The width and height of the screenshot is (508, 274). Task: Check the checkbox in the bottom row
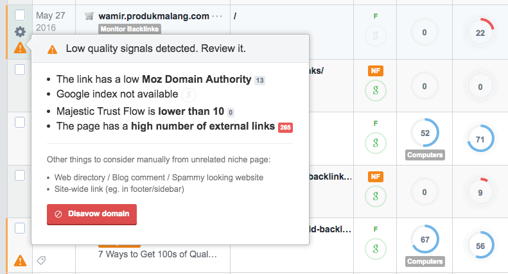(20, 228)
